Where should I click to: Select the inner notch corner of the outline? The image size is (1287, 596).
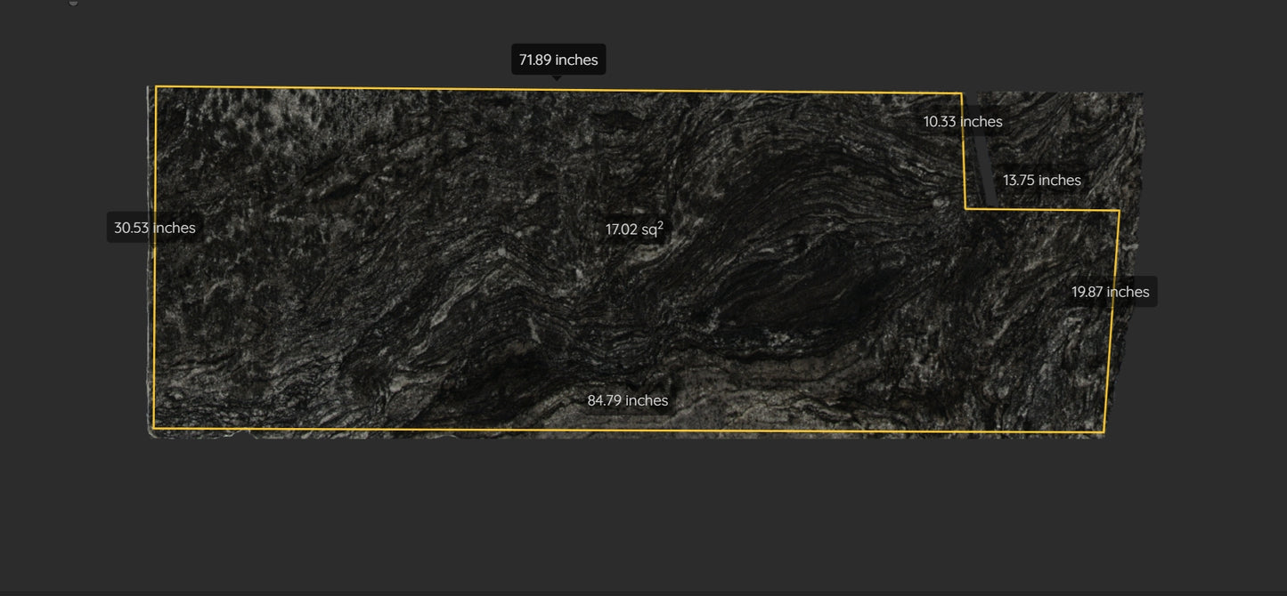965,208
